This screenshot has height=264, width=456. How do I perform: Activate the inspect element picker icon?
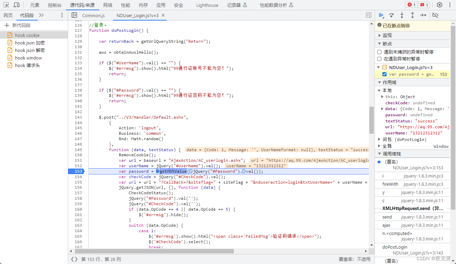(7, 5)
